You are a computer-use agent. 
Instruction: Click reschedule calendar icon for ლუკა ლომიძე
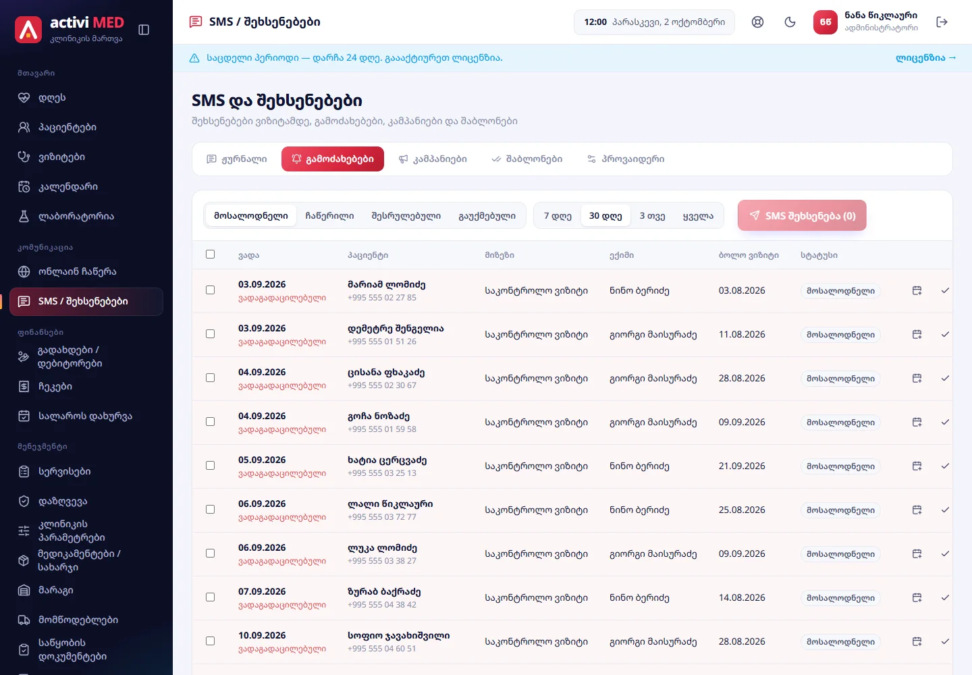coord(917,553)
